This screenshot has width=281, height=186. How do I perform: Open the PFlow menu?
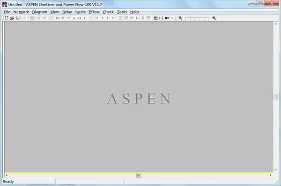coord(94,12)
